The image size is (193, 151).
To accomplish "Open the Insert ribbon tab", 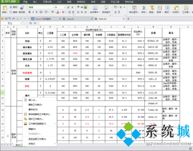I will tap(35, 2).
